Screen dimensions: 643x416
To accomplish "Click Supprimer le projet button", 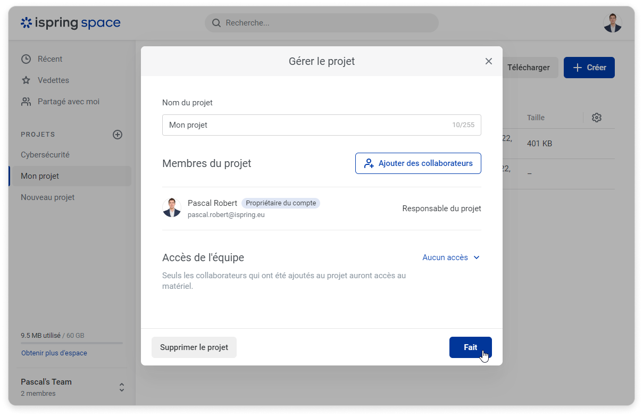I will [x=194, y=347].
